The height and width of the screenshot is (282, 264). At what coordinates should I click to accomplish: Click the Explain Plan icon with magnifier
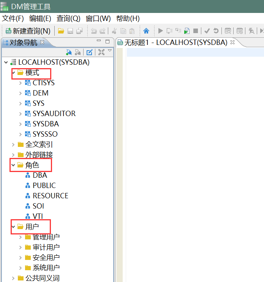point(228,31)
